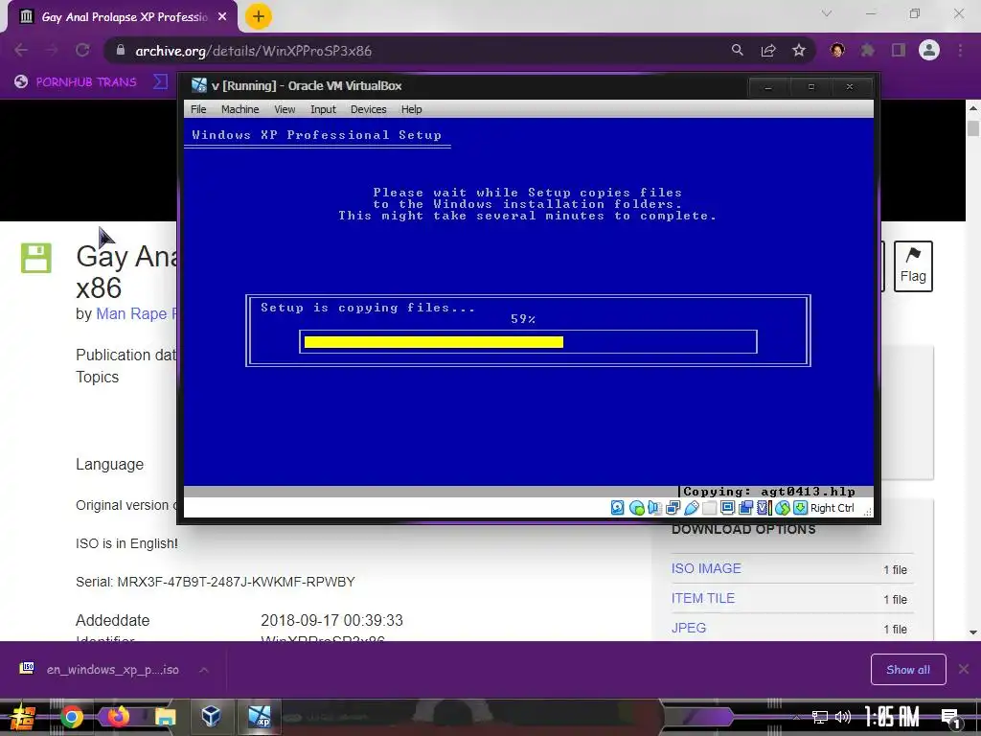
Task: Click the Flag button on archive page
Action: [913, 266]
